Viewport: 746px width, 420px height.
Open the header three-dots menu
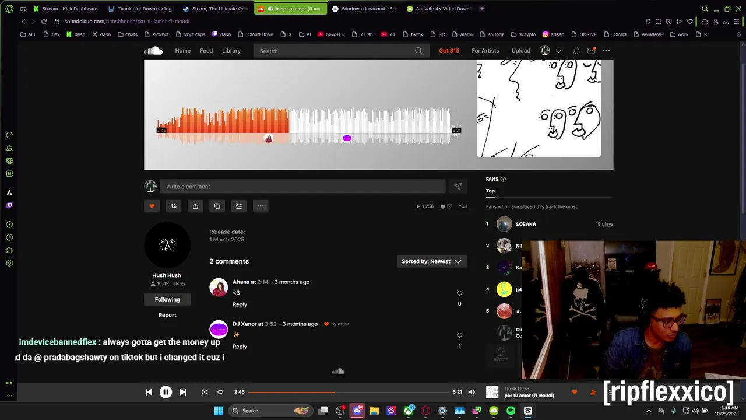coord(606,51)
